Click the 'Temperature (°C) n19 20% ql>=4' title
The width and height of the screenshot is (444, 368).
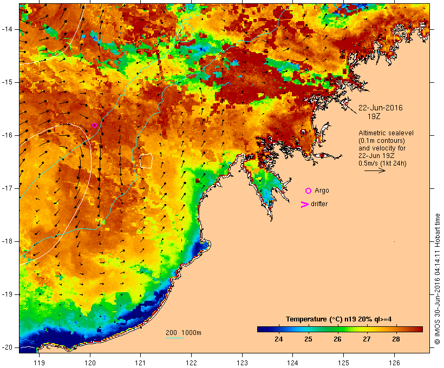click(338, 319)
